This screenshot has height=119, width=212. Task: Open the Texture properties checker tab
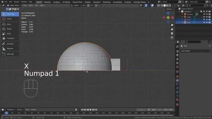[x=178, y=104]
